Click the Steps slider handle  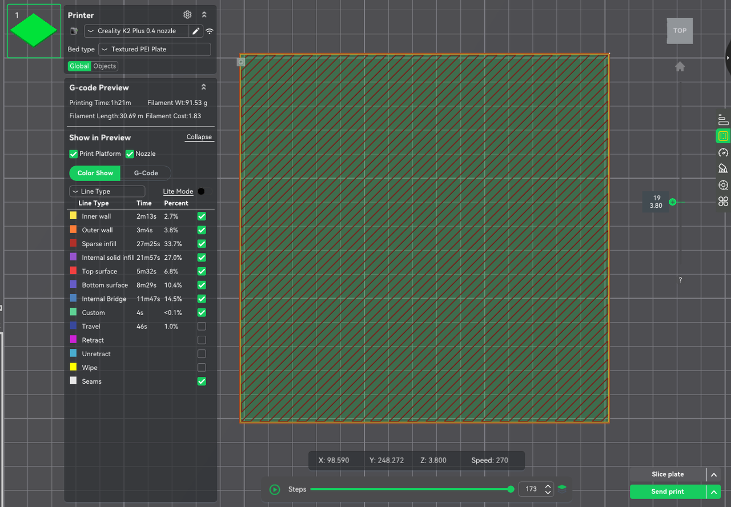click(511, 489)
